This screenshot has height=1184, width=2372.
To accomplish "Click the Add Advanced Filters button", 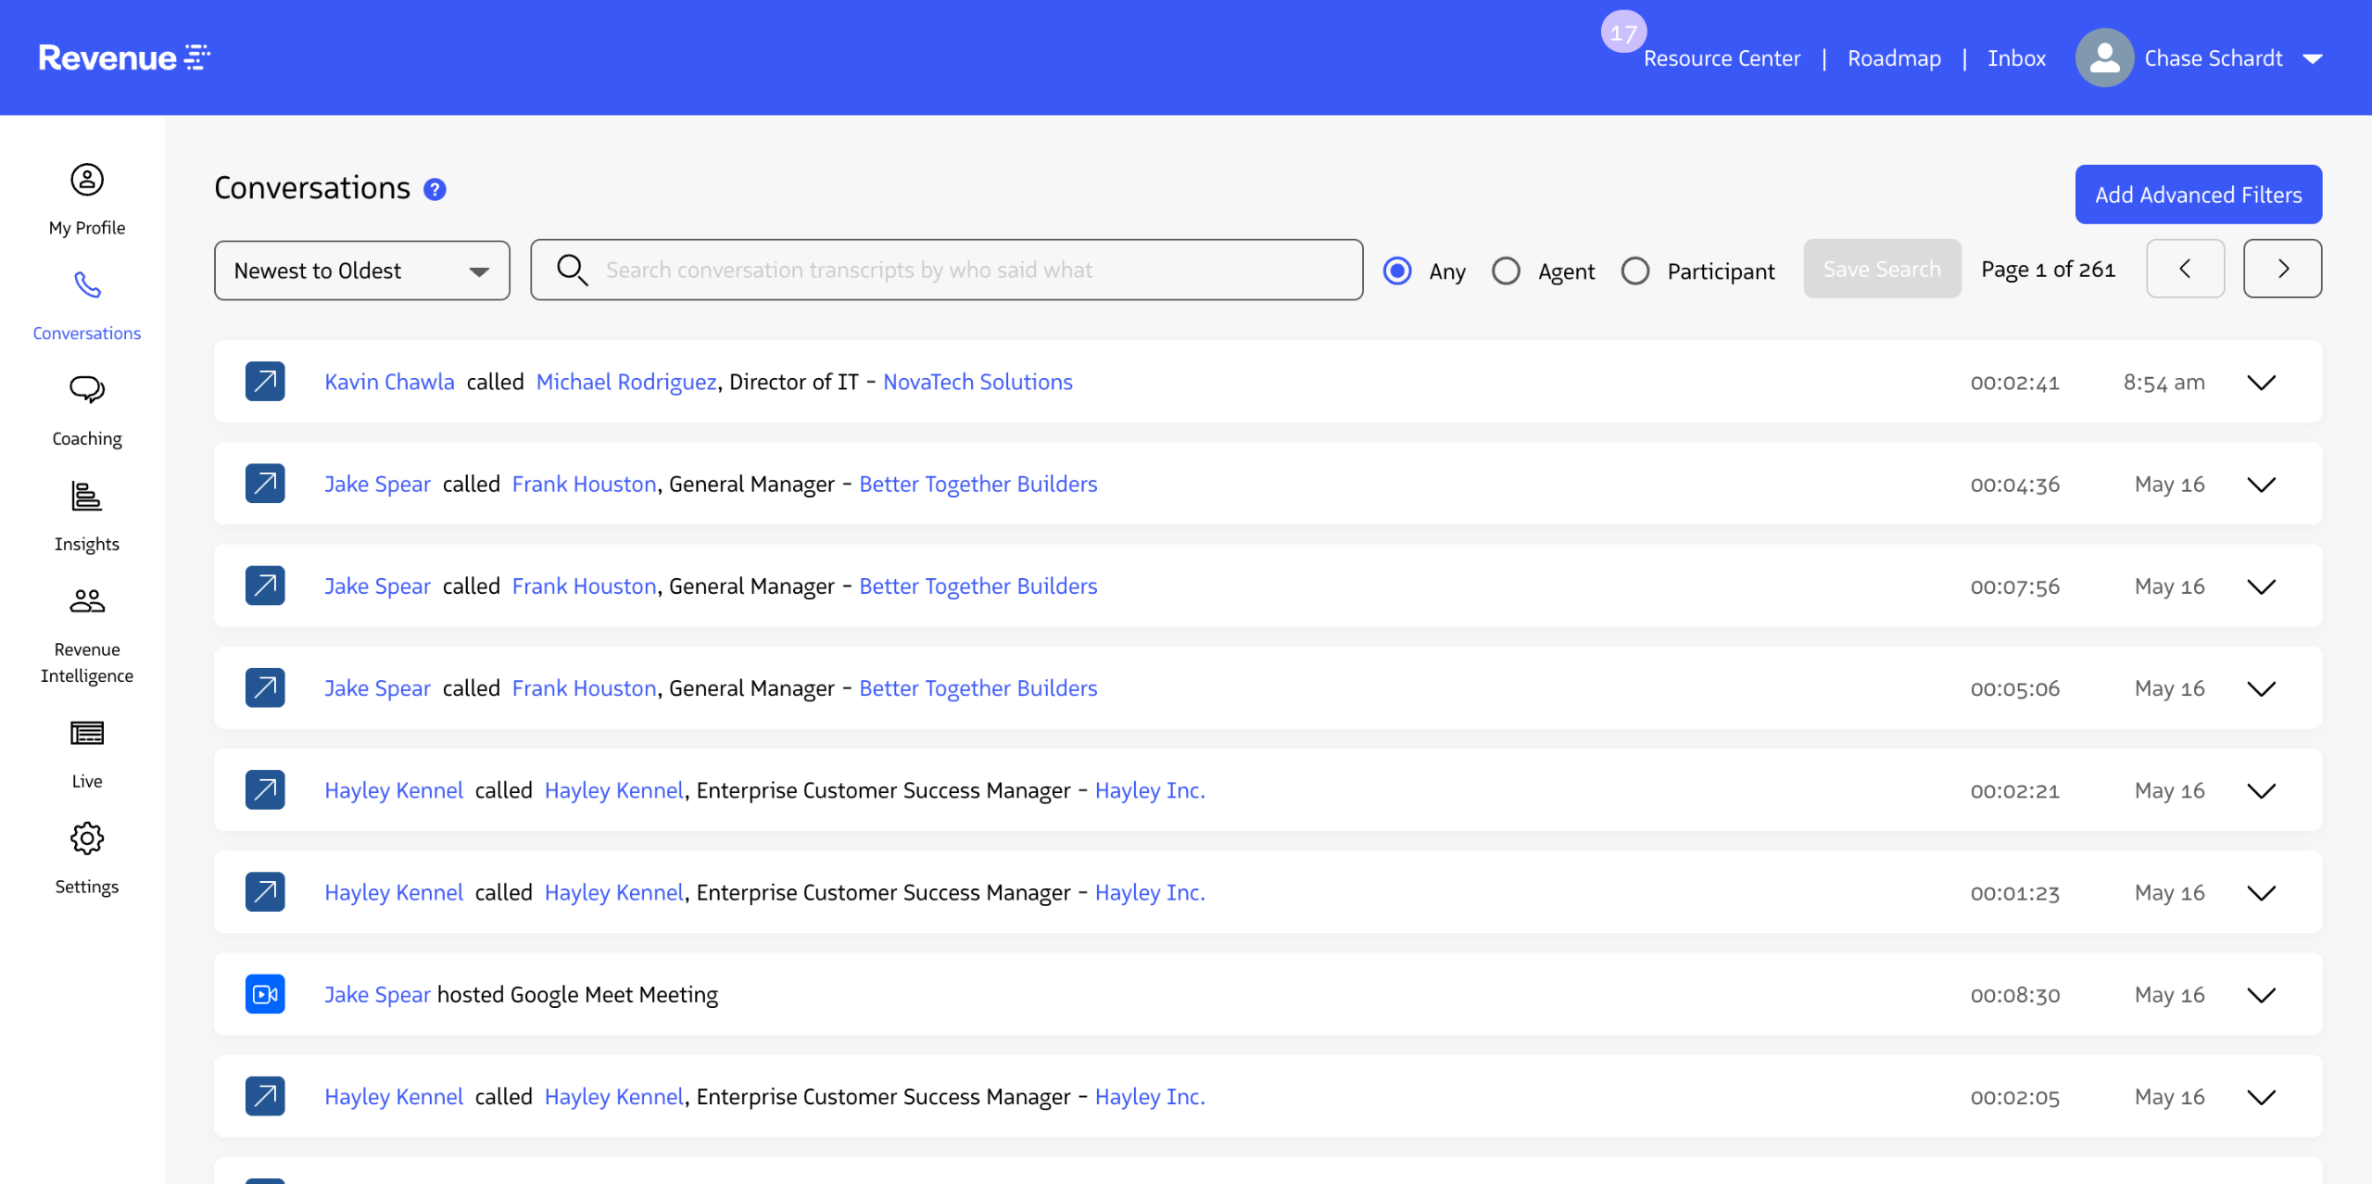I will pyautogui.click(x=2198, y=195).
